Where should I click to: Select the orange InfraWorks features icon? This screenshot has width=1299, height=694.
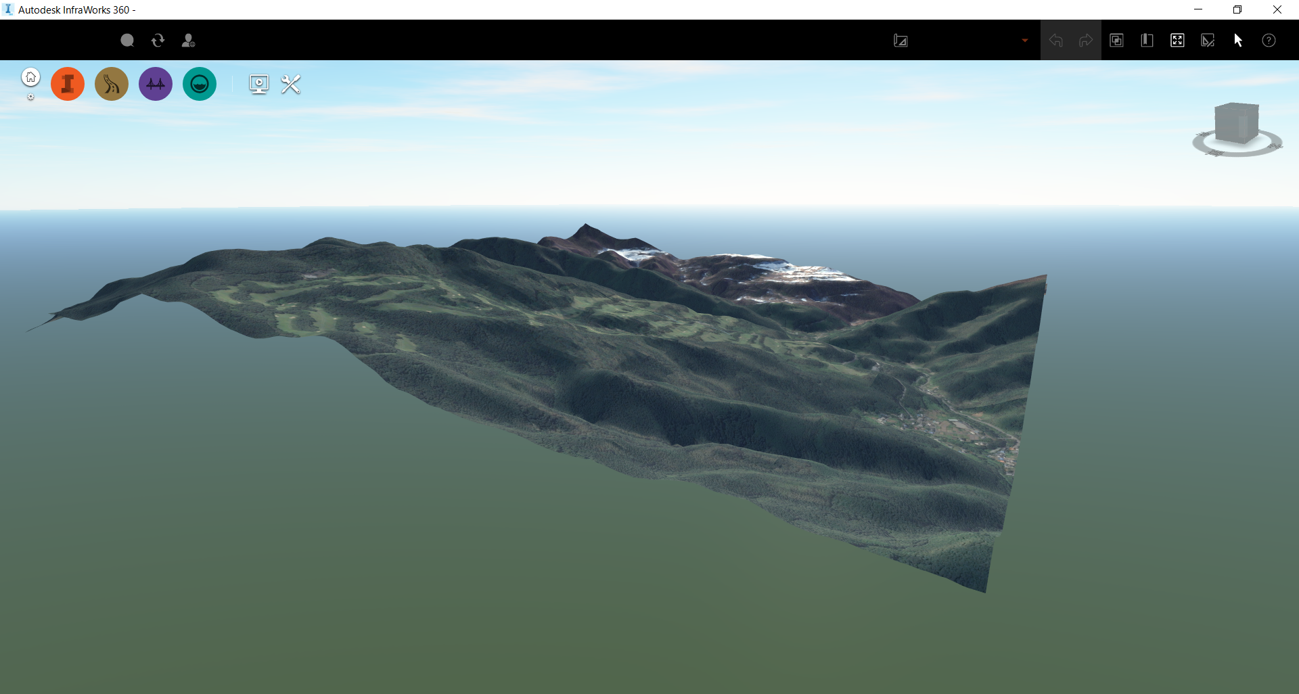(67, 83)
